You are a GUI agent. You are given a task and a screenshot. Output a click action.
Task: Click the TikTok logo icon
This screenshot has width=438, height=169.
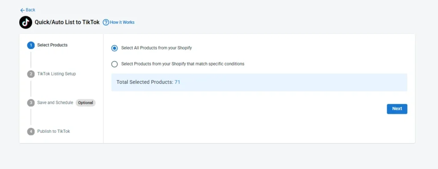26,22
